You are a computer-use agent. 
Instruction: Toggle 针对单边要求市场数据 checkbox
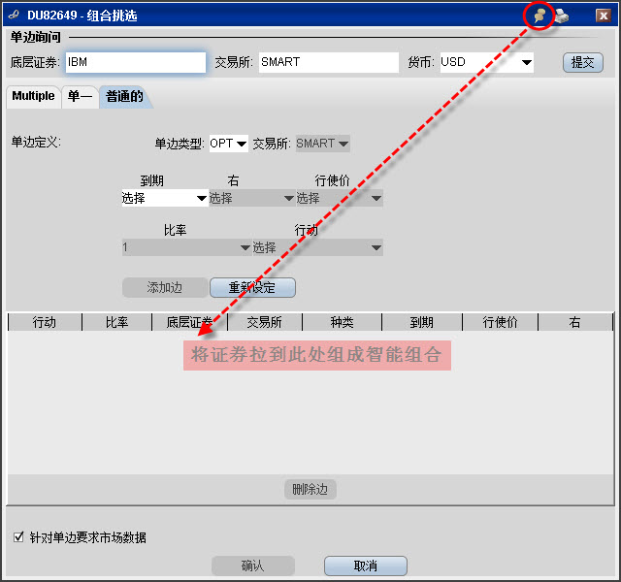click(x=18, y=537)
